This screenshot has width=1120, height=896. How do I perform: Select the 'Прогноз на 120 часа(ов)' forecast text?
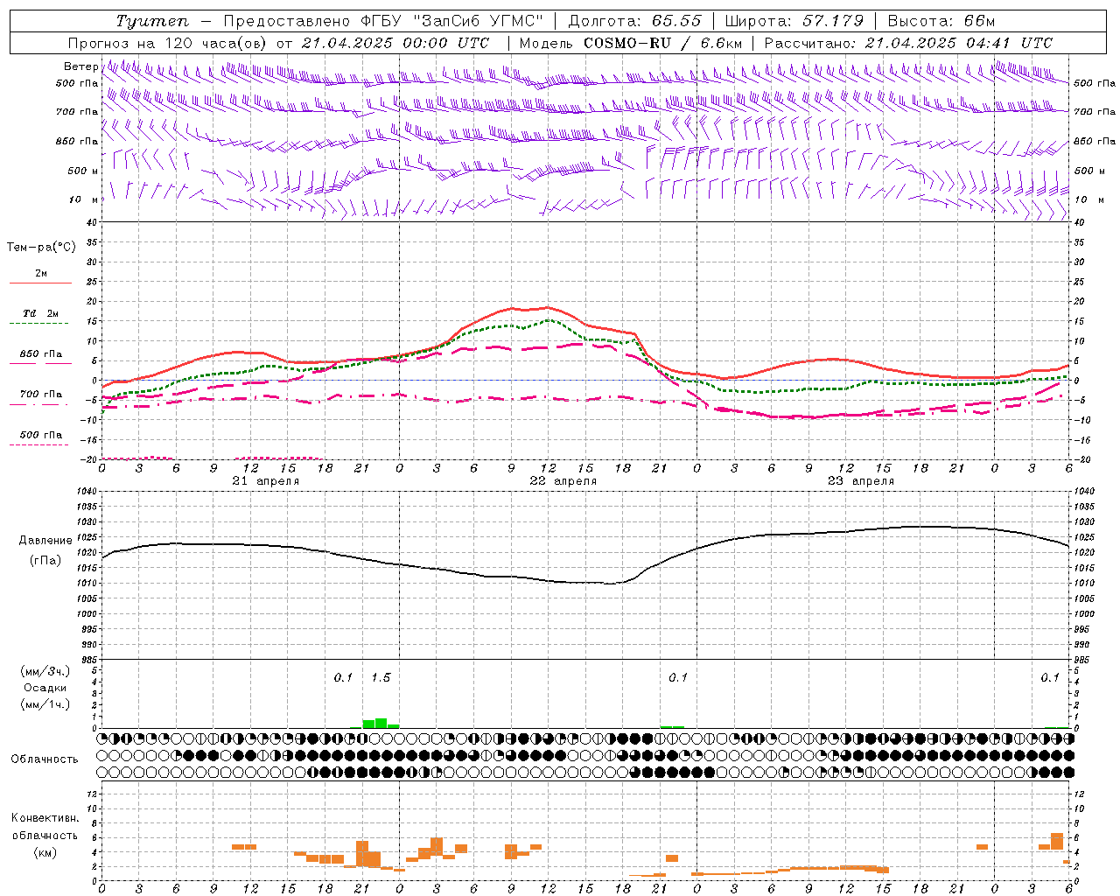coord(169,43)
